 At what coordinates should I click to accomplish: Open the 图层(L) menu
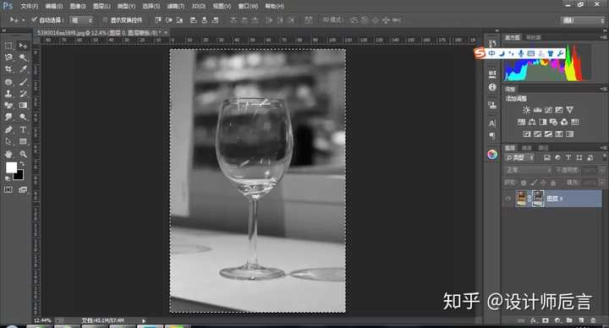[x=101, y=6]
